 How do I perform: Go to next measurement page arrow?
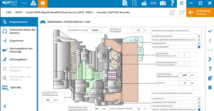[210, 59]
